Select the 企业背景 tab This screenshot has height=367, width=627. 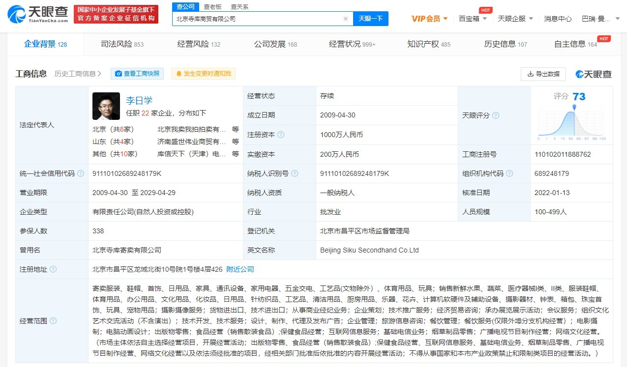pyautogui.click(x=45, y=44)
